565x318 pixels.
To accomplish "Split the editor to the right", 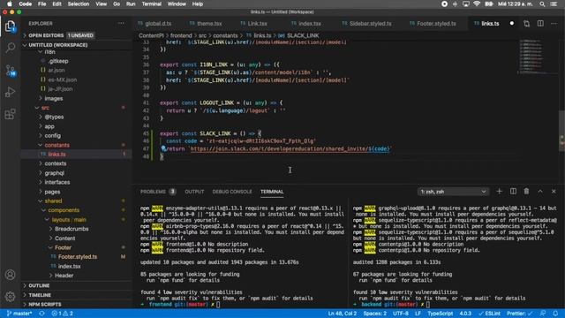I will [540, 24].
